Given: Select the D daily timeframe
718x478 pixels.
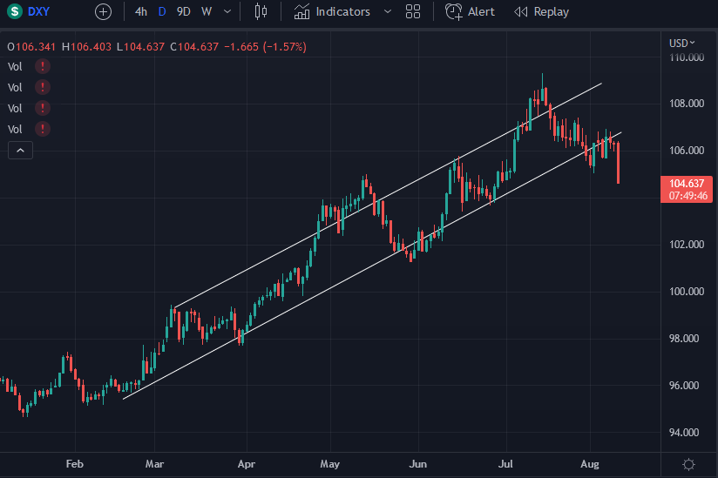Looking at the screenshot, I should tap(162, 11).
